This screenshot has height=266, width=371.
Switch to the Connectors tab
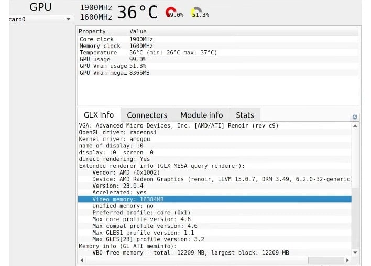point(147,115)
